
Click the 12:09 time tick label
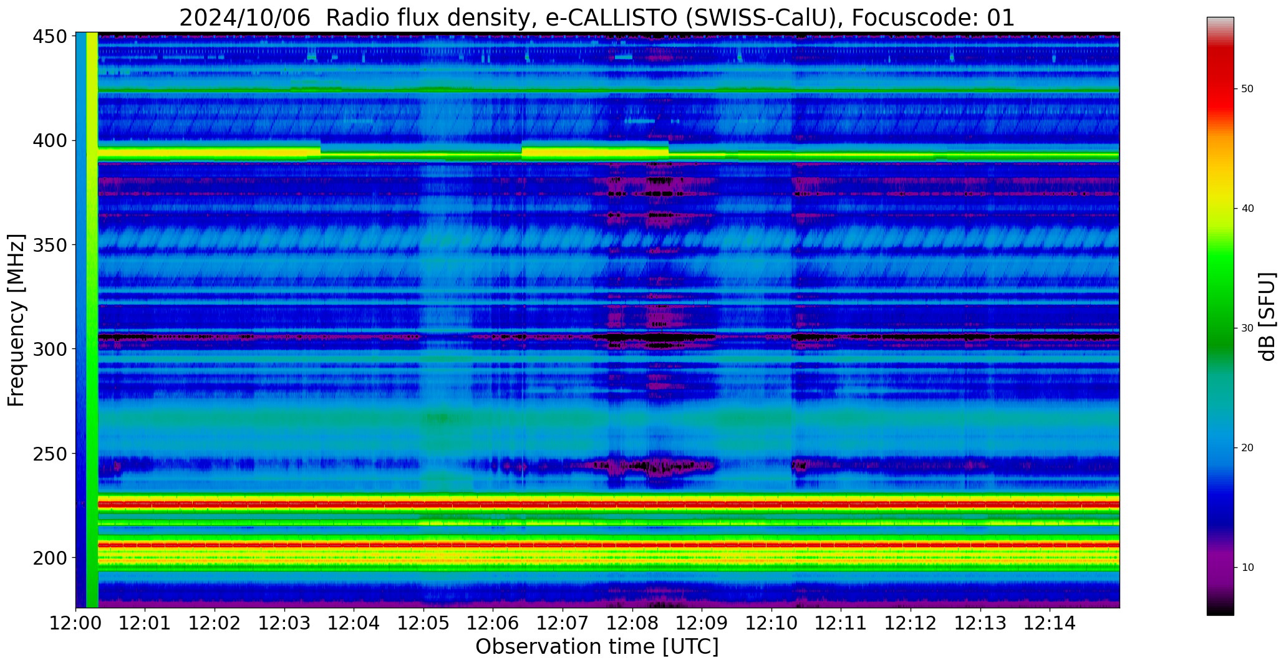702,623
